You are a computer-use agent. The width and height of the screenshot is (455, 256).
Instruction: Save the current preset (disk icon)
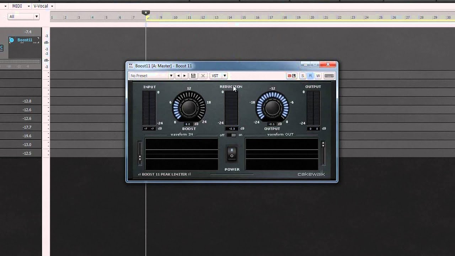tap(193, 76)
